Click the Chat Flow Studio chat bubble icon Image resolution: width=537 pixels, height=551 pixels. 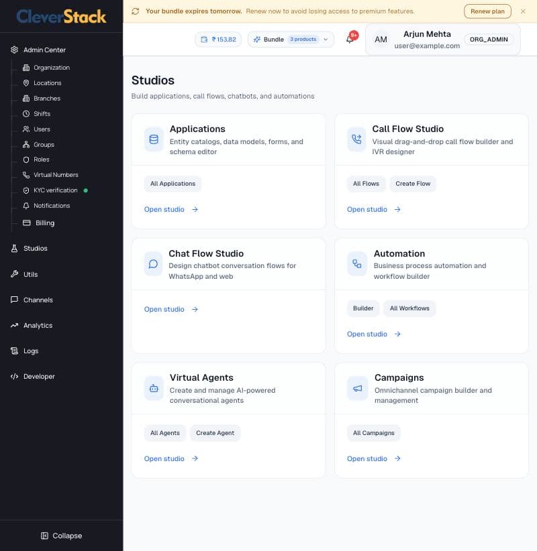[x=153, y=264]
